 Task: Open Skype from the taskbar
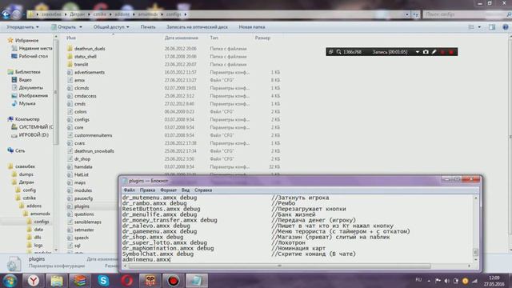tap(103, 281)
